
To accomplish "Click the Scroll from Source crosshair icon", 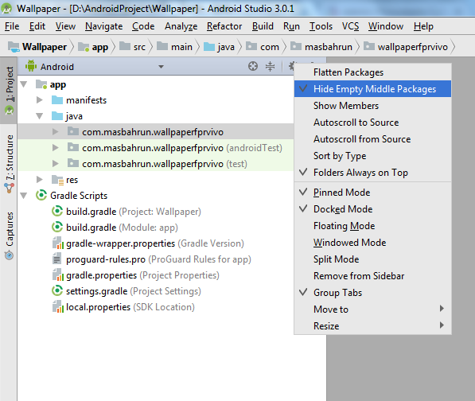I will (x=253, y=66).
